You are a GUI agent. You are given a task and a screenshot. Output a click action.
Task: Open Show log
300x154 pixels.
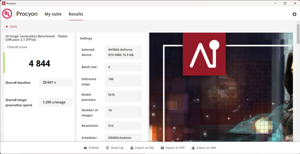pos(115,148)
